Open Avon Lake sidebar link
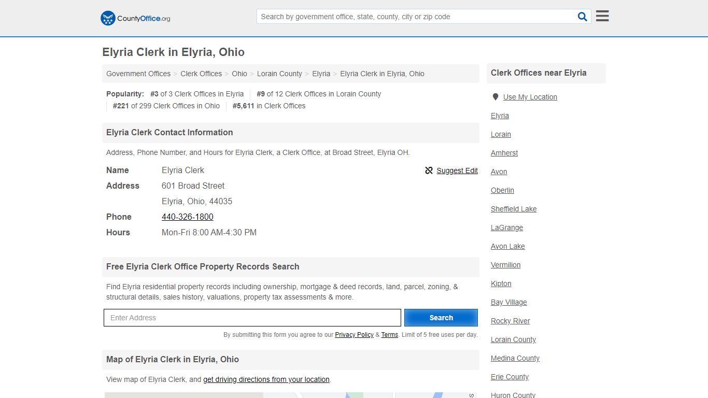This screenshot has width=708, height=398. (508, 246)
